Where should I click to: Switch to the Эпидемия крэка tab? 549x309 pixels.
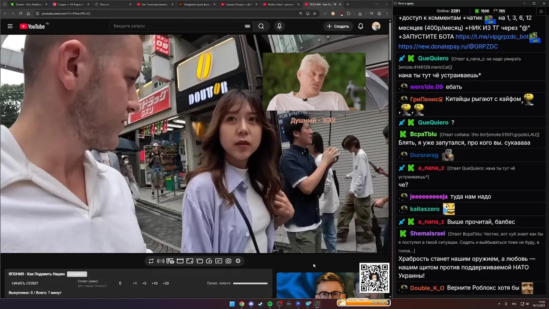click(x=196, y=4)
